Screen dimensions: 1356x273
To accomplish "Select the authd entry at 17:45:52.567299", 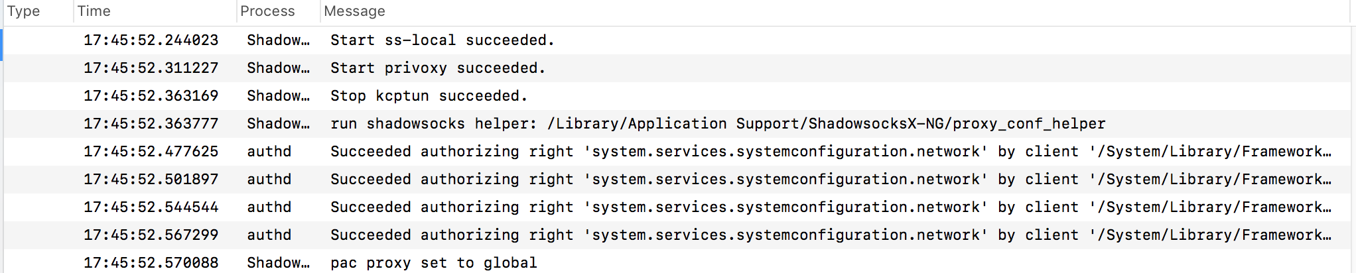I will 678,235.
